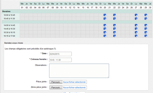Click the '* Créneau horaire :' label
Screen dimensions: 153x93
[38, 59]
